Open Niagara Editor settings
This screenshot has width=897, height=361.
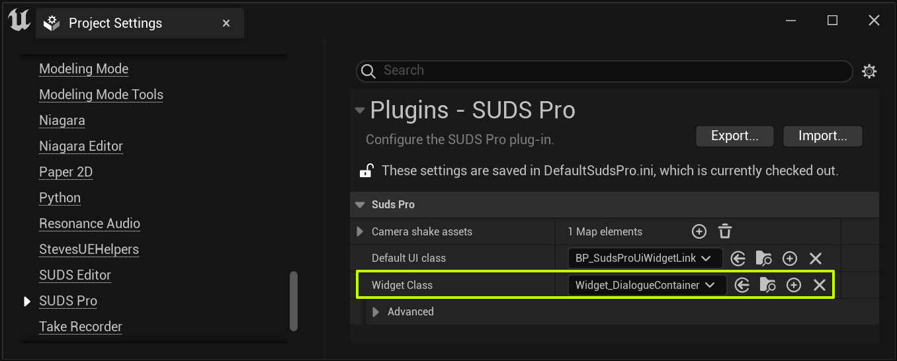tap(81, 146)
